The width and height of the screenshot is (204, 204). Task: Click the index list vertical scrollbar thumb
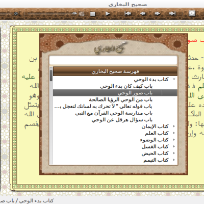pyautogui.click(x=51, y=75)
